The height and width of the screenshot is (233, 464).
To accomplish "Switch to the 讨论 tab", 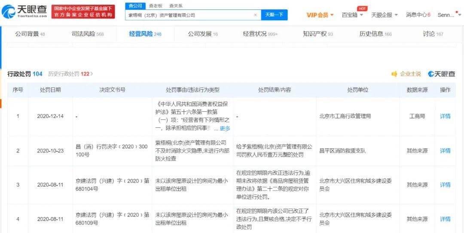I will click(x=433, y=34).
